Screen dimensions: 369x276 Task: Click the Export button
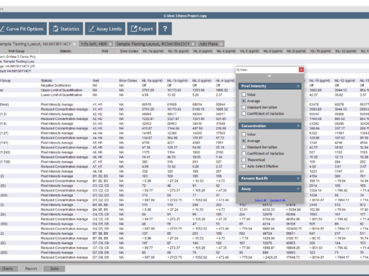coord(142,29)
